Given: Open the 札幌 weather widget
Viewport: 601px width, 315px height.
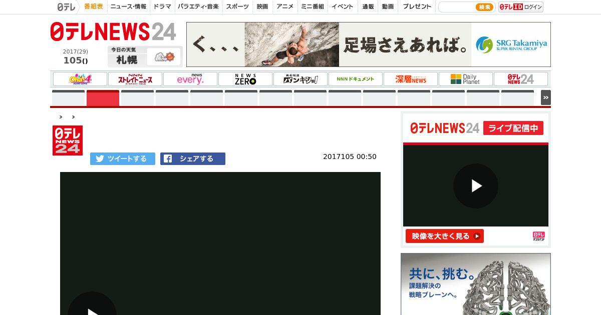Looking at the screenshot, I should (x=145, y=56).
